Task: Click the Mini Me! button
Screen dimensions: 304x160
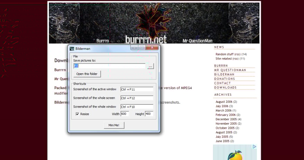Action: point(114,125)
